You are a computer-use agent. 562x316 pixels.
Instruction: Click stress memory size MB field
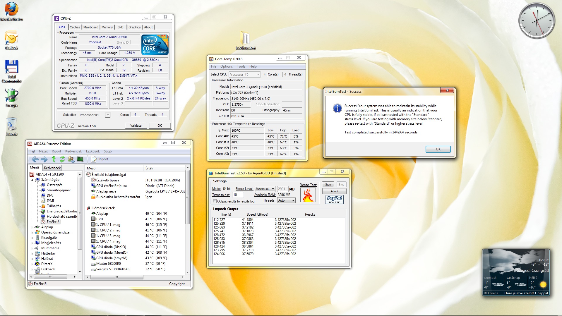pyautogui.click(x=282, y=189)
